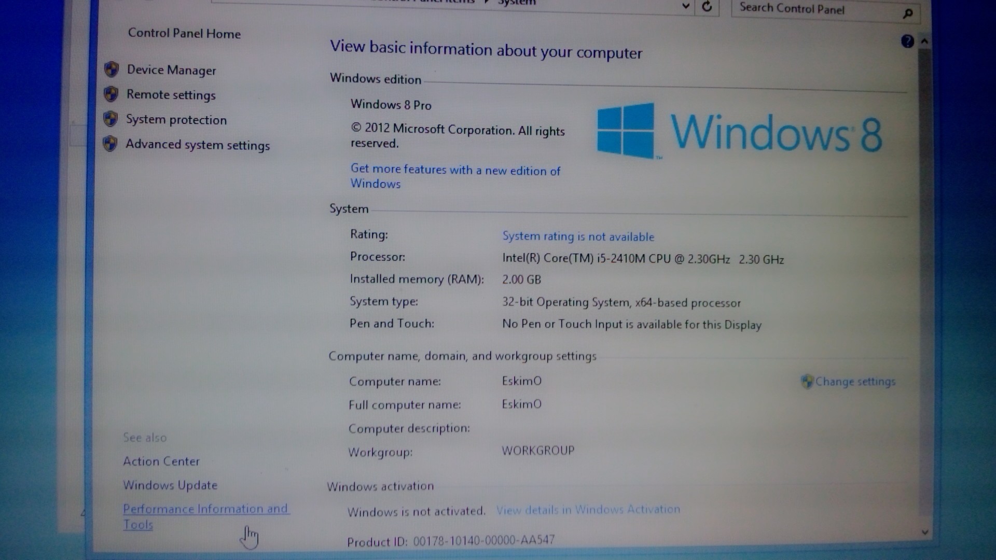
Task: Click the refresh icon beside the address bar
Action: pyautogui.click(x=707, y=7)
